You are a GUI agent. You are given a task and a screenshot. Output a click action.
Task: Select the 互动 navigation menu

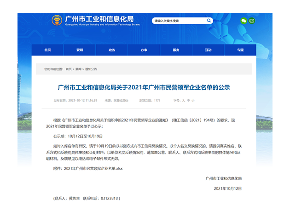point(208,50)
